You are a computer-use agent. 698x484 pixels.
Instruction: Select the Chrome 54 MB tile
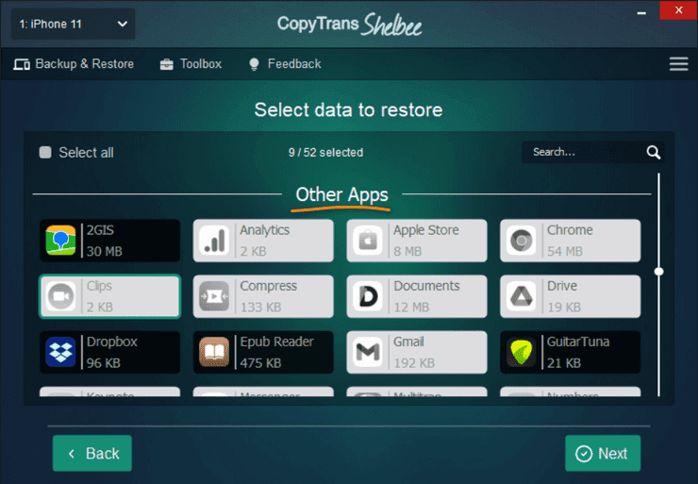[571, 241]
